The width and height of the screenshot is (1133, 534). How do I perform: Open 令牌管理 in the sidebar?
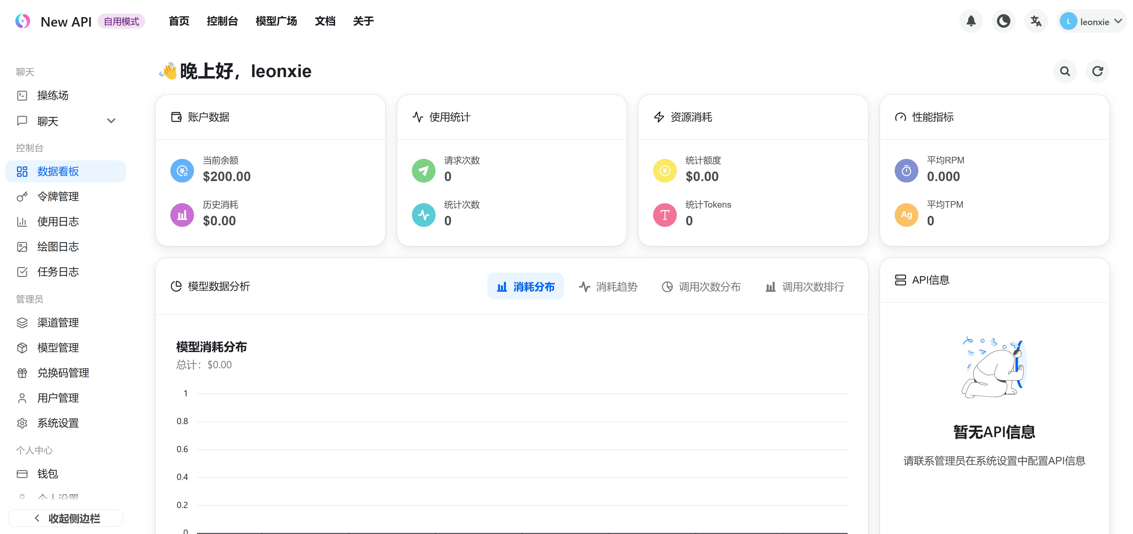(x=58, y=197)
